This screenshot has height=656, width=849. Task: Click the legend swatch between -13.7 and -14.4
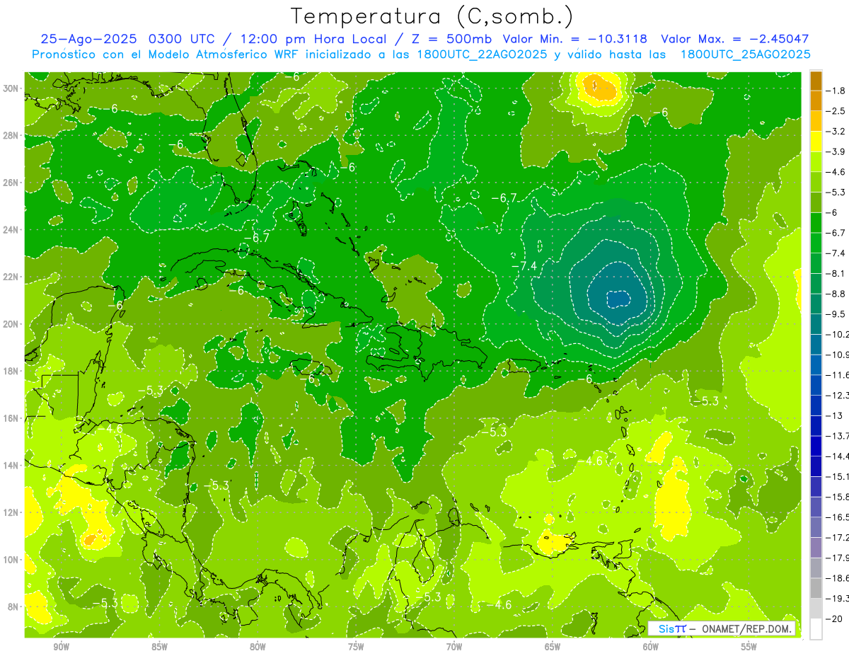click(x=816, y=446)
